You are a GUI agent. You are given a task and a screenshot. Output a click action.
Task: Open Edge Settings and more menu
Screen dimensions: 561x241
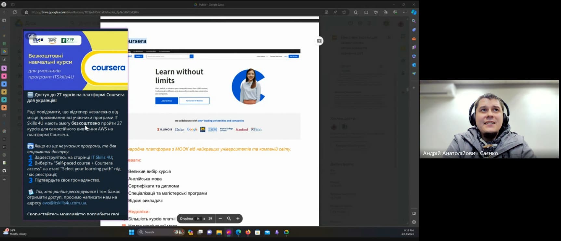tap(405, 12)
